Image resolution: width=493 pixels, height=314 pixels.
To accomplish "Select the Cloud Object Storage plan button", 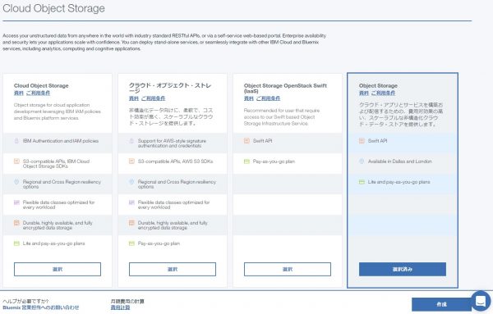I will click(58, 269).
